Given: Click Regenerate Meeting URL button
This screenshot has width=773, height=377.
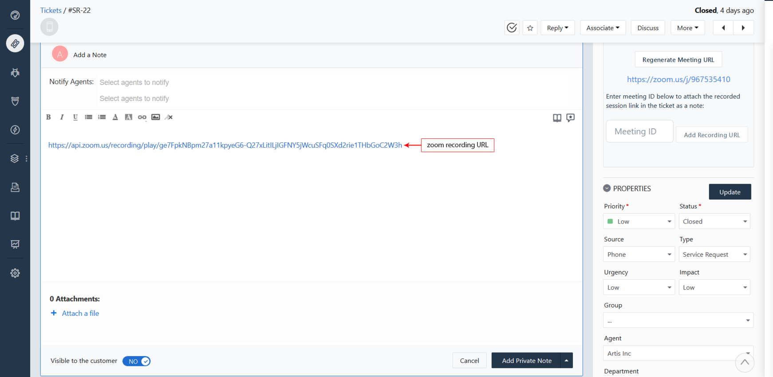Looking at the screenshot, I should [678, 59].
